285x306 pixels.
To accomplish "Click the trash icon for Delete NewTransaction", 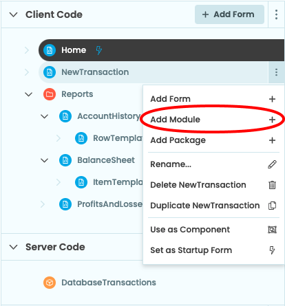I will click(272, 185).
